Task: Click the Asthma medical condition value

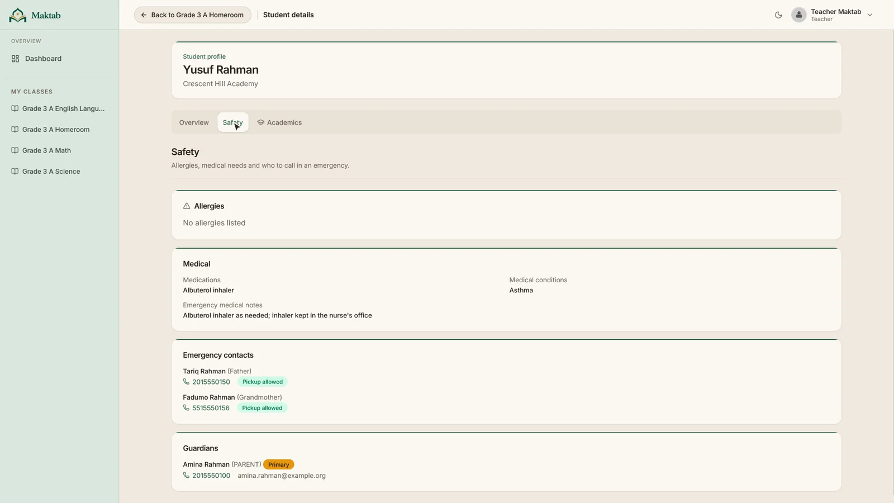Action: click(x=521, y=290)
